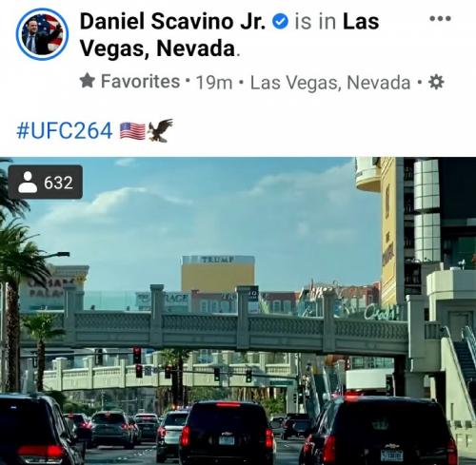Open Daniel Scavino Jr. name link
The width and height of the screenshot is (476, 465).
172,21
